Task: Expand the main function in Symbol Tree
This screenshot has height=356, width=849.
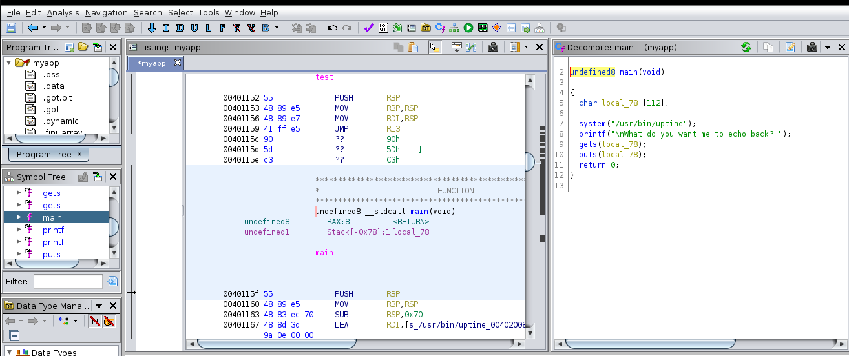Action: click(19, 217)
